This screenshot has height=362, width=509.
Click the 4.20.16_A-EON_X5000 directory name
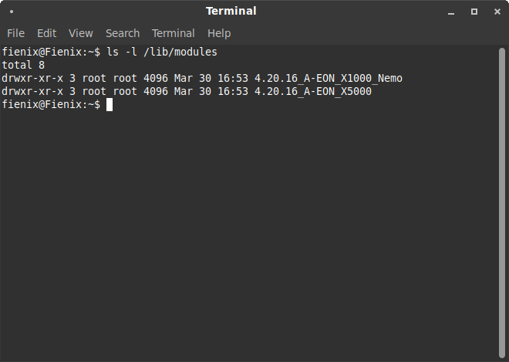click(x=312, y=91)
